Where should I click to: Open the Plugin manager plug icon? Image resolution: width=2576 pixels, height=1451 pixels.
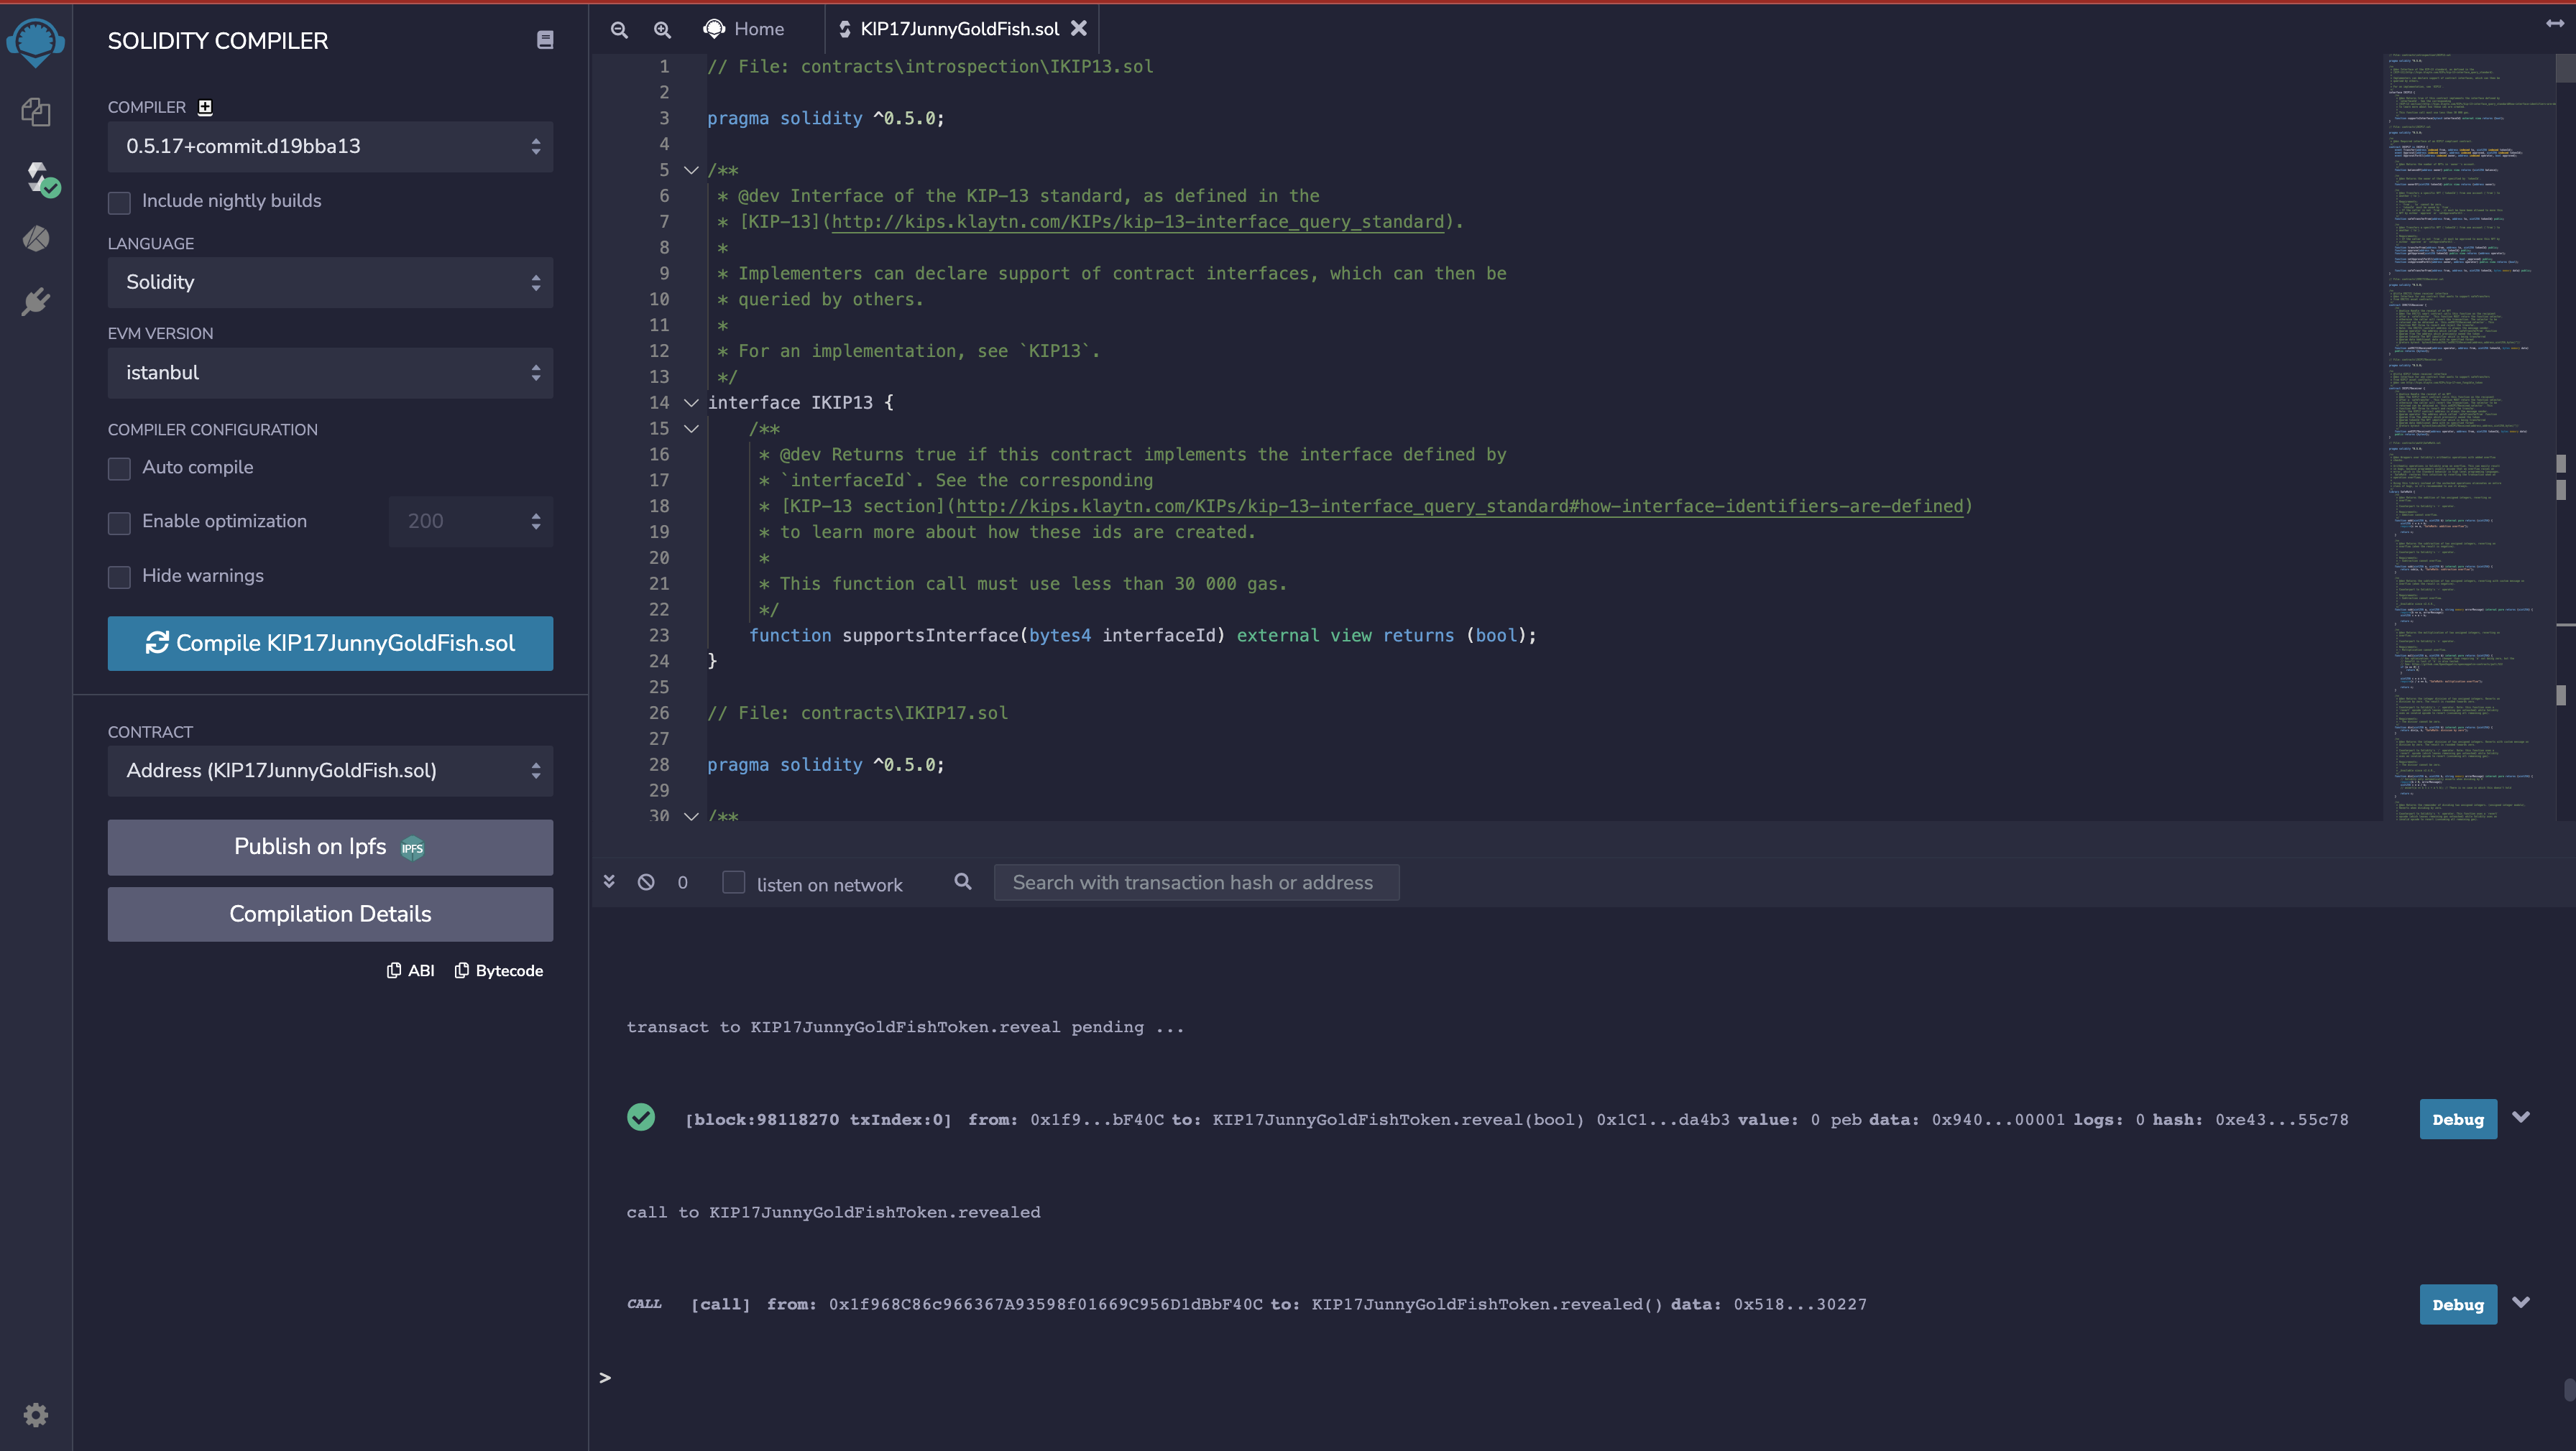pyautogui.click(x=36, y=301)
